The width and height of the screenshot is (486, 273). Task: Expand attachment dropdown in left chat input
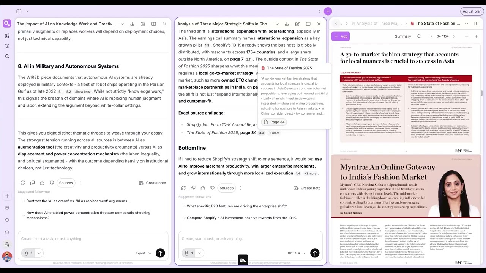click(x=39, y=253)
